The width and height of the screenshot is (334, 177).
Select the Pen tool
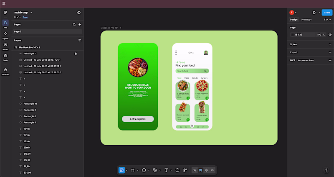click(x=155, y=170)
